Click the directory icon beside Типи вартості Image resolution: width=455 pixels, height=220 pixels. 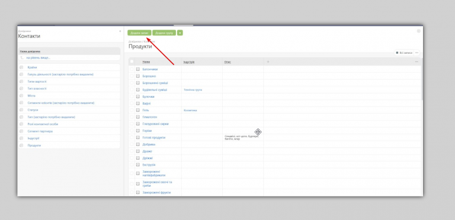point(21,82)
